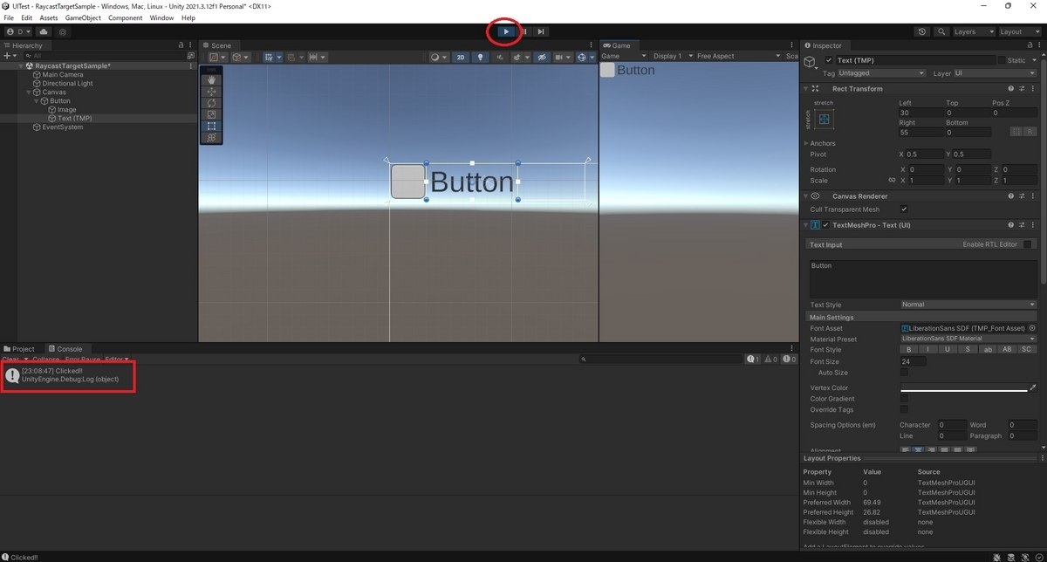This screenshot has width=1047, height=562.
Task: Toggle scene visibility hidden-eye icon
Action: [x=542, y=57]
